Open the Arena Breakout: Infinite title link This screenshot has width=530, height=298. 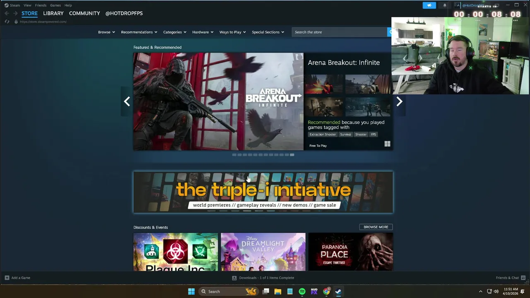tap(344, 62)
